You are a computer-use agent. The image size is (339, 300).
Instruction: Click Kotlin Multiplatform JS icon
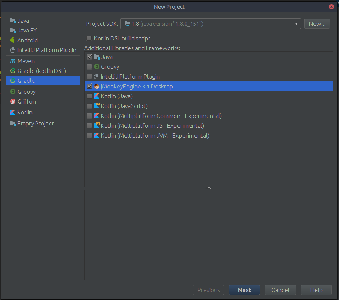tap(97, 125)
